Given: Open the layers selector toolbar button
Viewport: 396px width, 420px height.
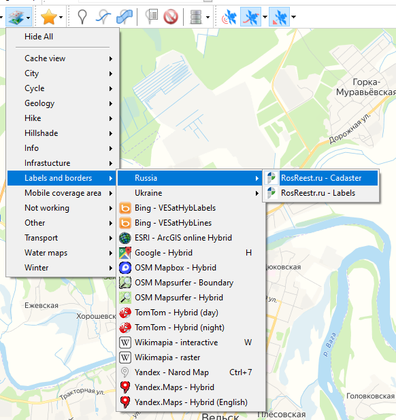Looking at the screenshot, I should [16, 17].
